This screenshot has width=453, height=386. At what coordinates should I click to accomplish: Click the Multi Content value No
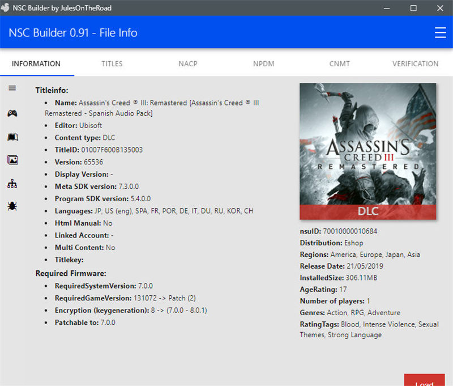tap(110, 248)
